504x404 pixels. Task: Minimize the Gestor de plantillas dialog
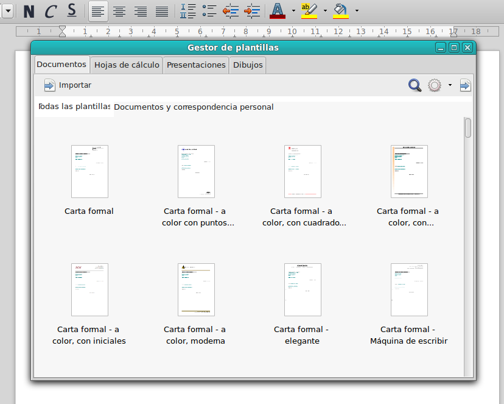pos(441,48)
